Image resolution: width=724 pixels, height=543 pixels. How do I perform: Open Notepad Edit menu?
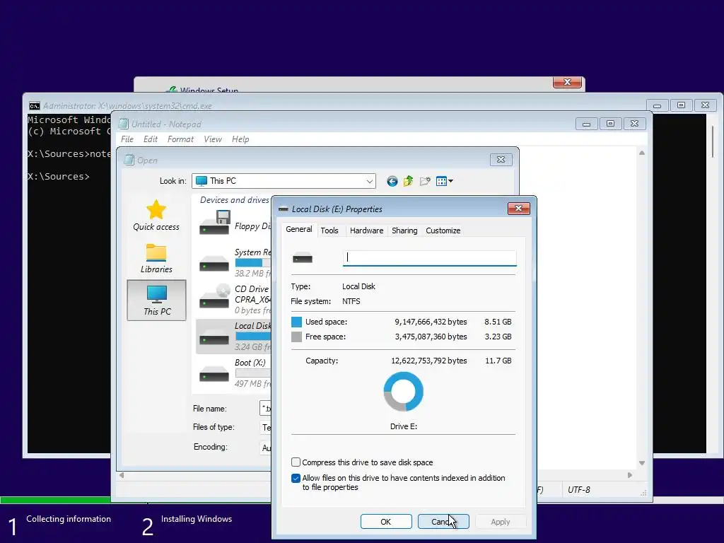coord(150,139)
